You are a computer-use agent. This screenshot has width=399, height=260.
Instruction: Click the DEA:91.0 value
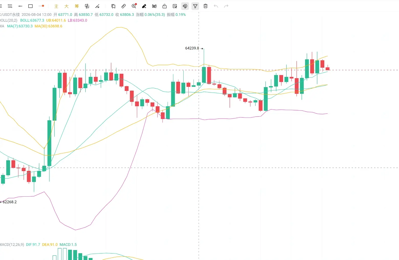[x=50, y=245]
